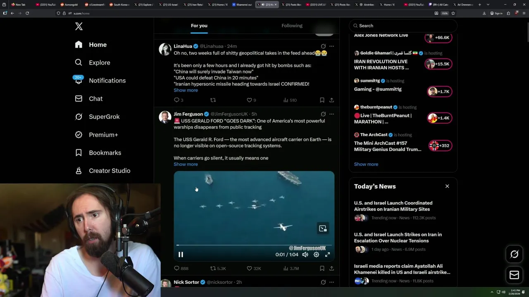
Task: View analytics of Jim Ferguson's post
Action: click(291, 268)
